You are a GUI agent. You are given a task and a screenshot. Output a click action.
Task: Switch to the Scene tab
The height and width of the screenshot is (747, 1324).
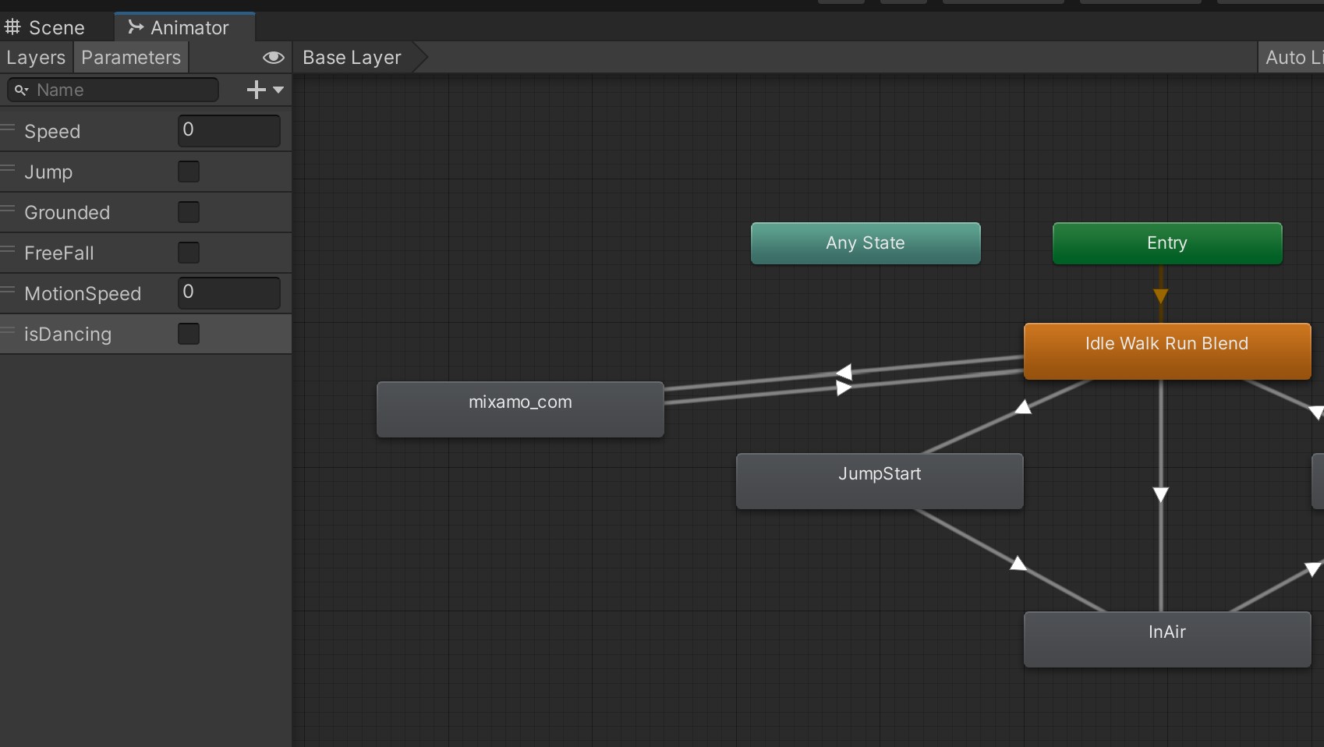45,27
